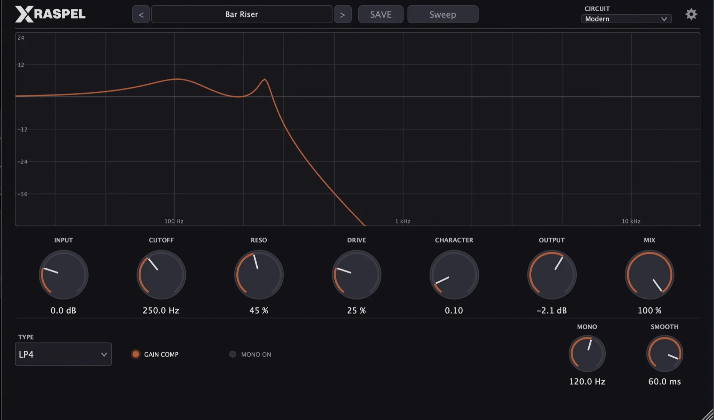This screenshot has width=714, height=420.
Task: Click the SAVE button
Action: (x=381, y=14)
